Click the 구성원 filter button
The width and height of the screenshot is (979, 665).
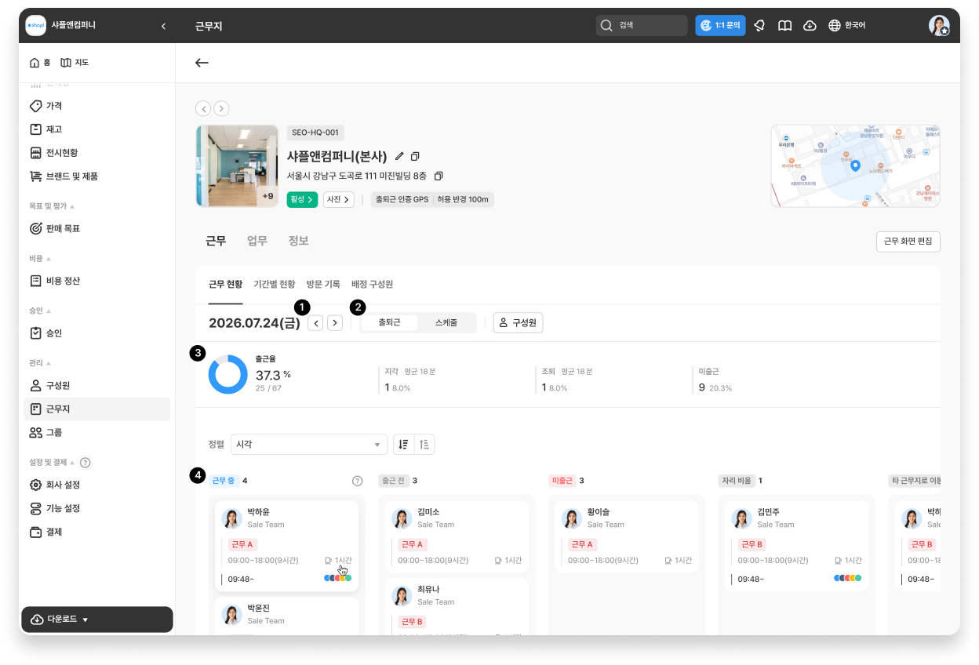(518, 323)
